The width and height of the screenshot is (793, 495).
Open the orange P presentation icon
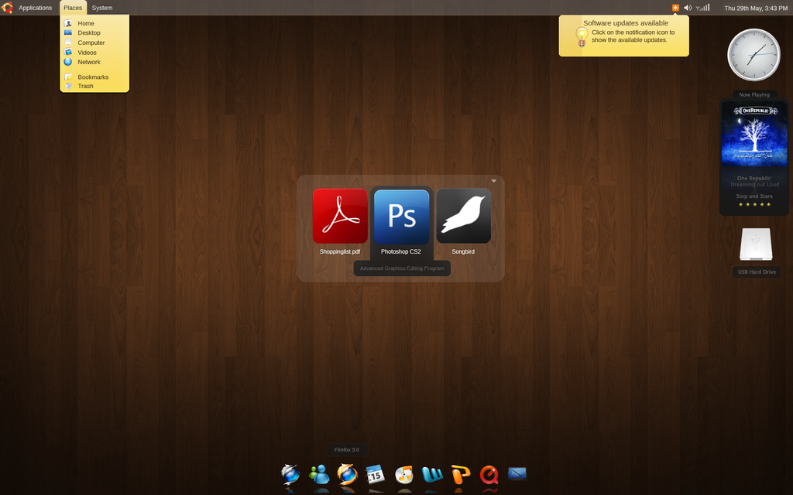coord(461,474)
